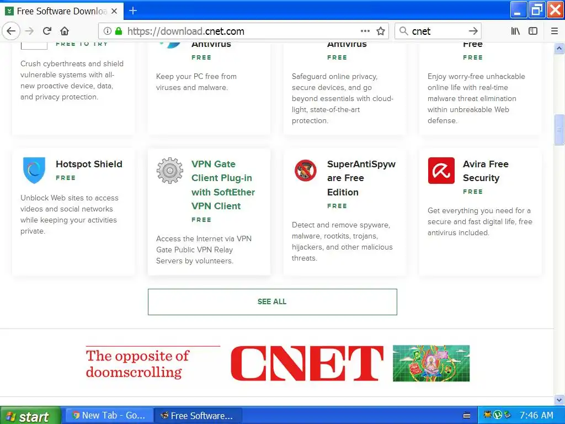This screenshot has height=424, width=565.
Task: Click the Avira red logo icon
Action: (441, 170)
